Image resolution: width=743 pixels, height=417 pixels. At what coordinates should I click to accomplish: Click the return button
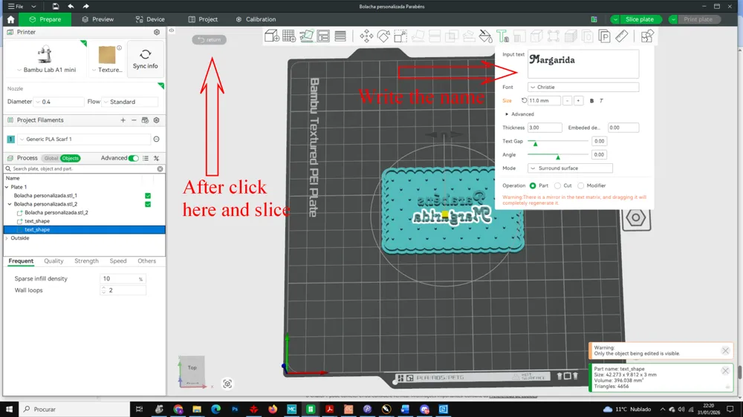point(210,40)
